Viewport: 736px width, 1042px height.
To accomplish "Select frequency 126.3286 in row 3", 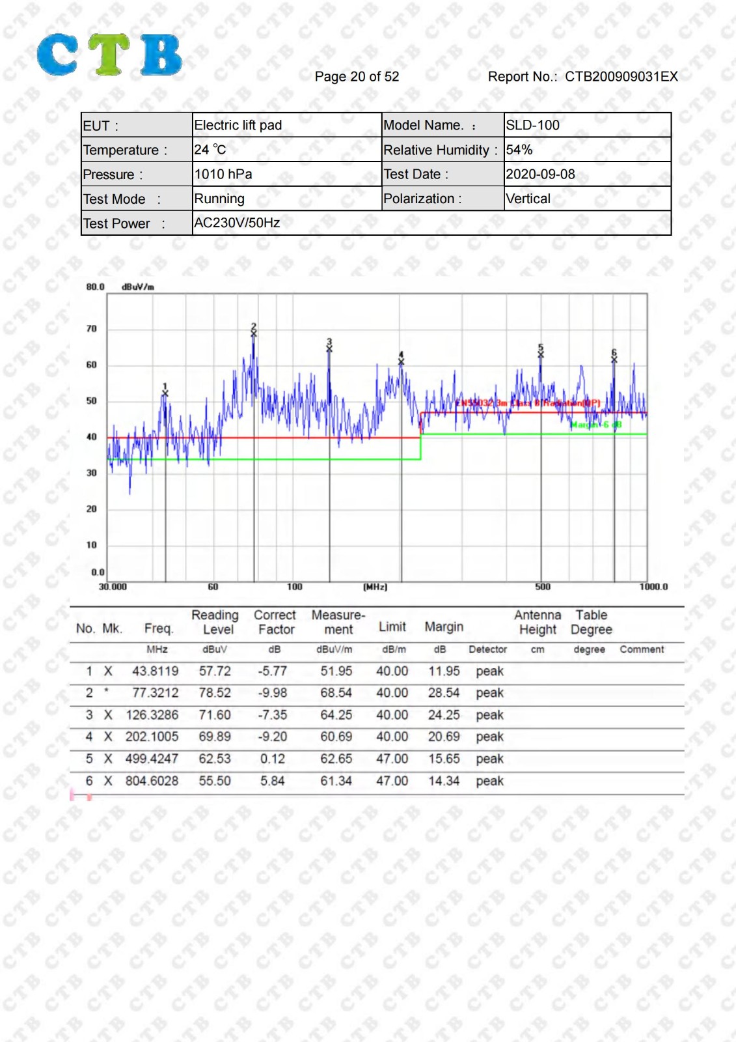I will [x=152, y=714].
